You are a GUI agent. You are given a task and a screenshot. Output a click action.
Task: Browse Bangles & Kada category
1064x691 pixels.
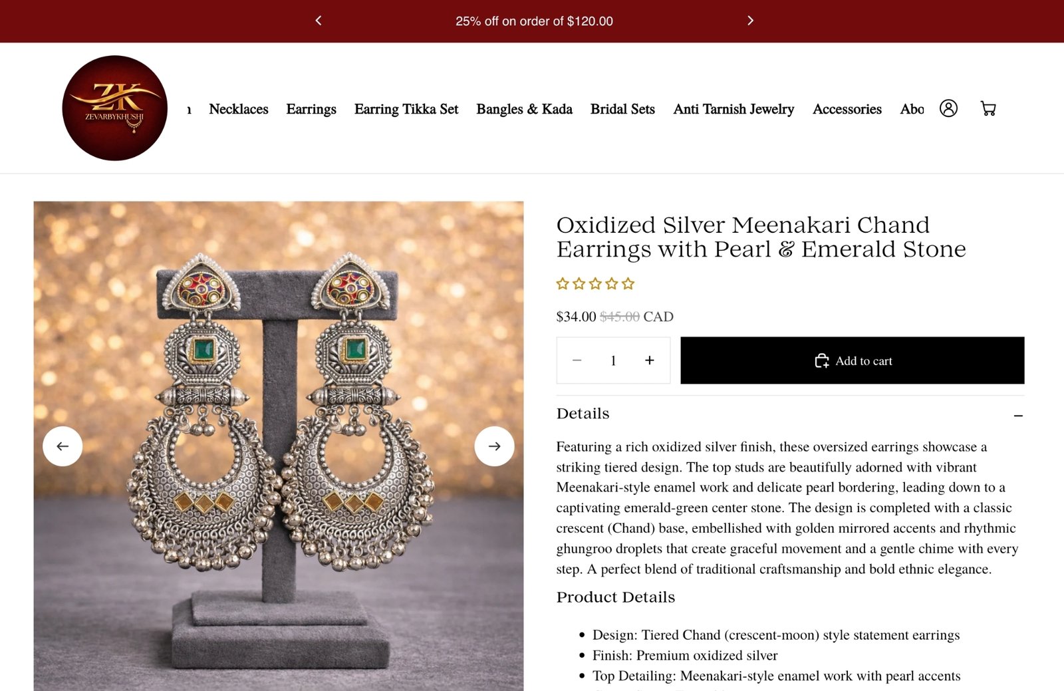pyautogui.click(x=524, y=109)
